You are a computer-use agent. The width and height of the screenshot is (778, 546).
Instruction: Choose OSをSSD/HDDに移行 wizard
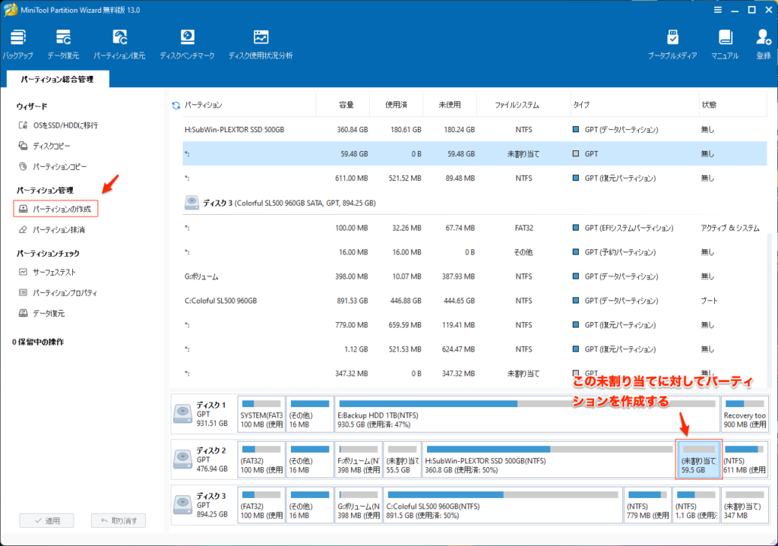[65, 125]
